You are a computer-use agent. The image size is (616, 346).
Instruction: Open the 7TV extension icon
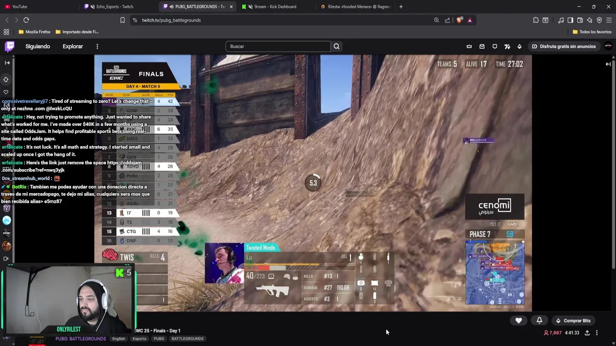[507, 46]
